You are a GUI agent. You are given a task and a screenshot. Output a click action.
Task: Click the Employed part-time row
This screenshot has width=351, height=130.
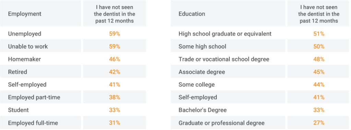click(x=73, y=98)
